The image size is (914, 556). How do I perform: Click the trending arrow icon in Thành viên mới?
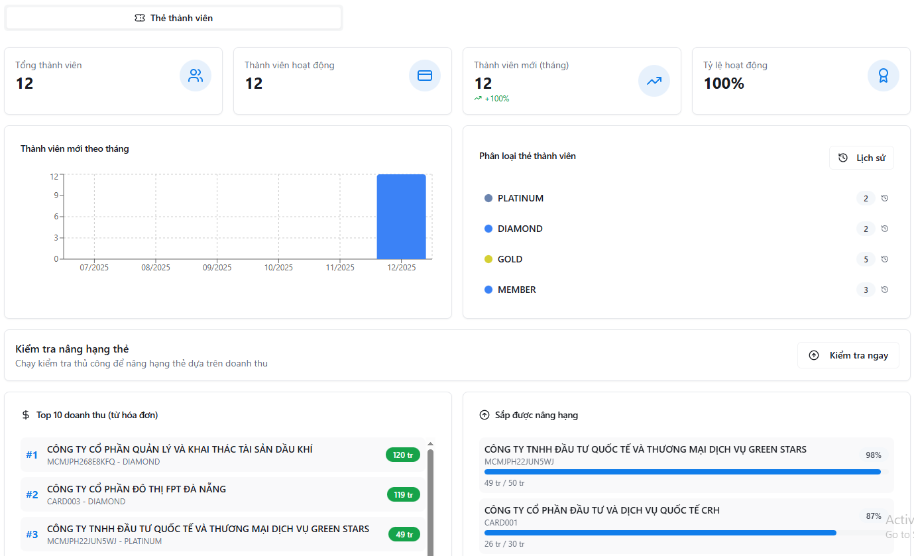pyautogui.click(x=654, y=81)
